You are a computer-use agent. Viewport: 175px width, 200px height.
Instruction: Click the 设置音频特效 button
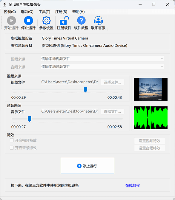pyautogui.click(x=150, y=148)
